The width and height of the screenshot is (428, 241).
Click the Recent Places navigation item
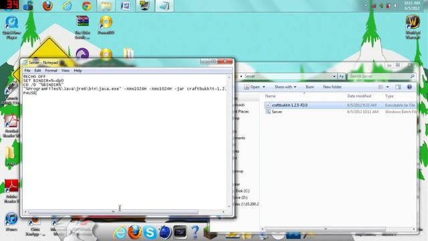[x=242, y=112]
